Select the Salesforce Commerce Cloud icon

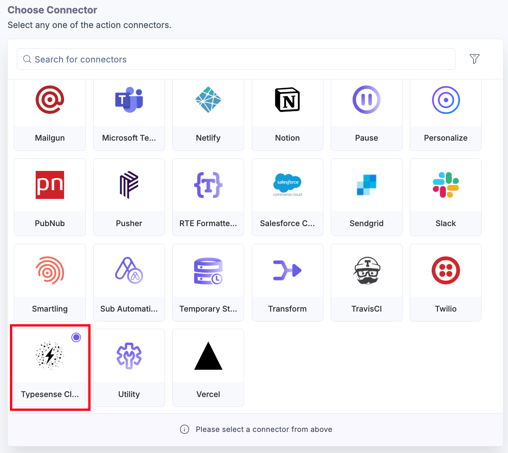click(x=287, y=185)
